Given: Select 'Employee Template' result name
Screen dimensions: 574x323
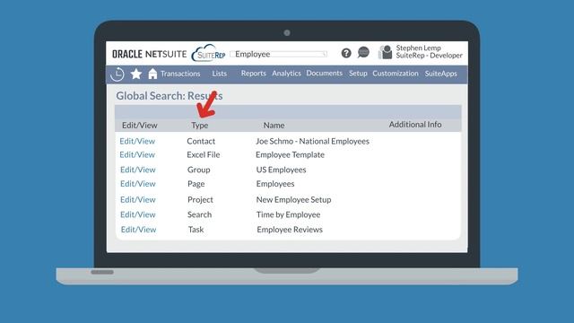Looking at the screenshot, I should (290, 155).
